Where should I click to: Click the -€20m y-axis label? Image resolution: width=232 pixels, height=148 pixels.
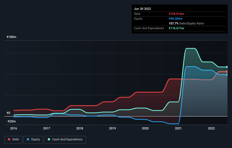[11, 121]
